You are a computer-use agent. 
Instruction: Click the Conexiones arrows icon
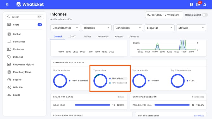[x=9, y=41]
